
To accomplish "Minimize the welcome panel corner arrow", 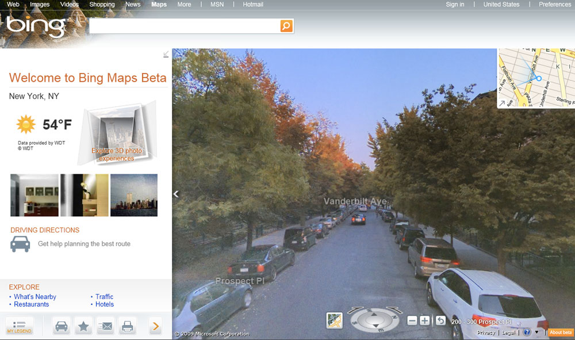I will point(166,54).
